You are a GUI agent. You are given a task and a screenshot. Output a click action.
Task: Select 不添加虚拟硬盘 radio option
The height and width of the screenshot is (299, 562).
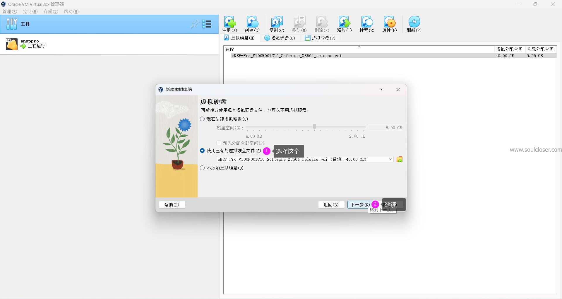coord(202,168)
